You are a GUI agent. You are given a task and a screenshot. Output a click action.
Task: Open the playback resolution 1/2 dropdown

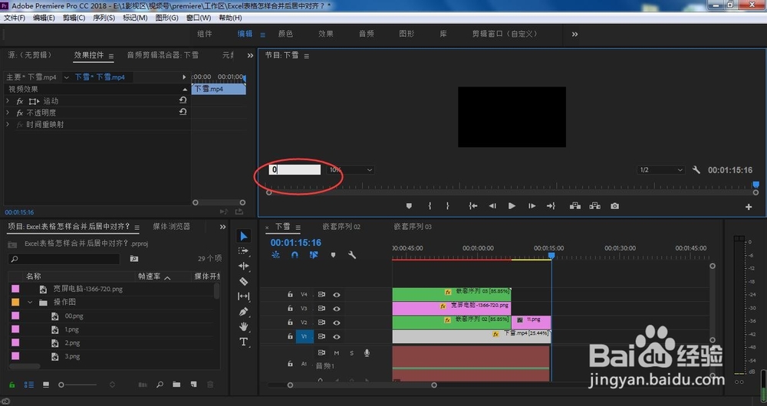click(661, 170)
